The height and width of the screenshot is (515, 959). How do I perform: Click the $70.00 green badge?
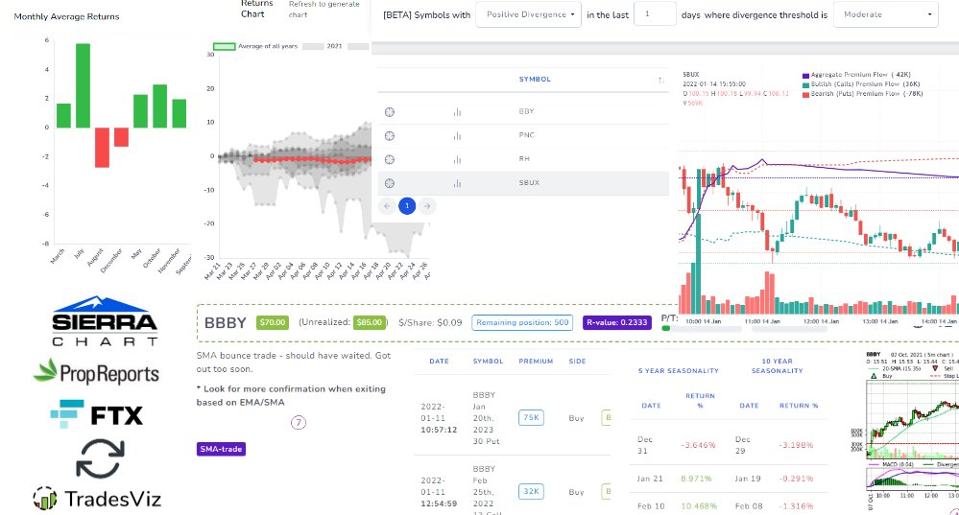[273, 322]
